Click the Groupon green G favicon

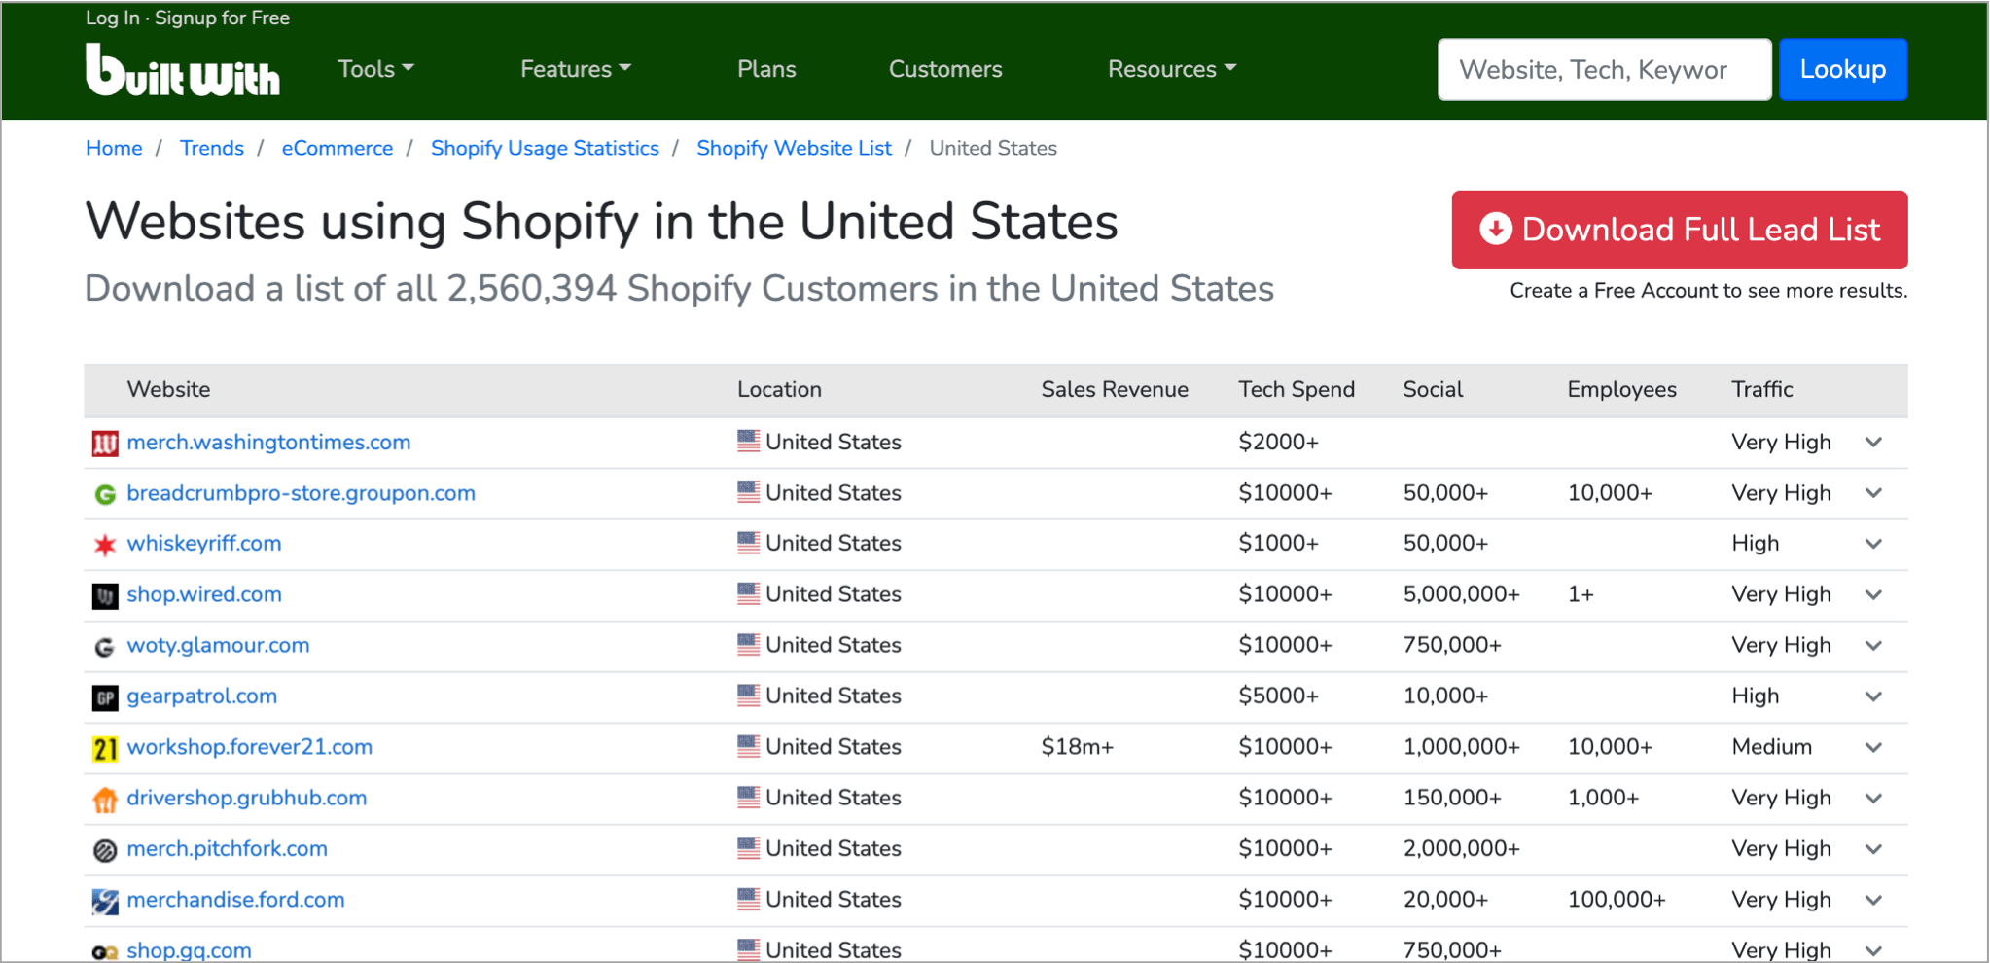click(105, 494)
